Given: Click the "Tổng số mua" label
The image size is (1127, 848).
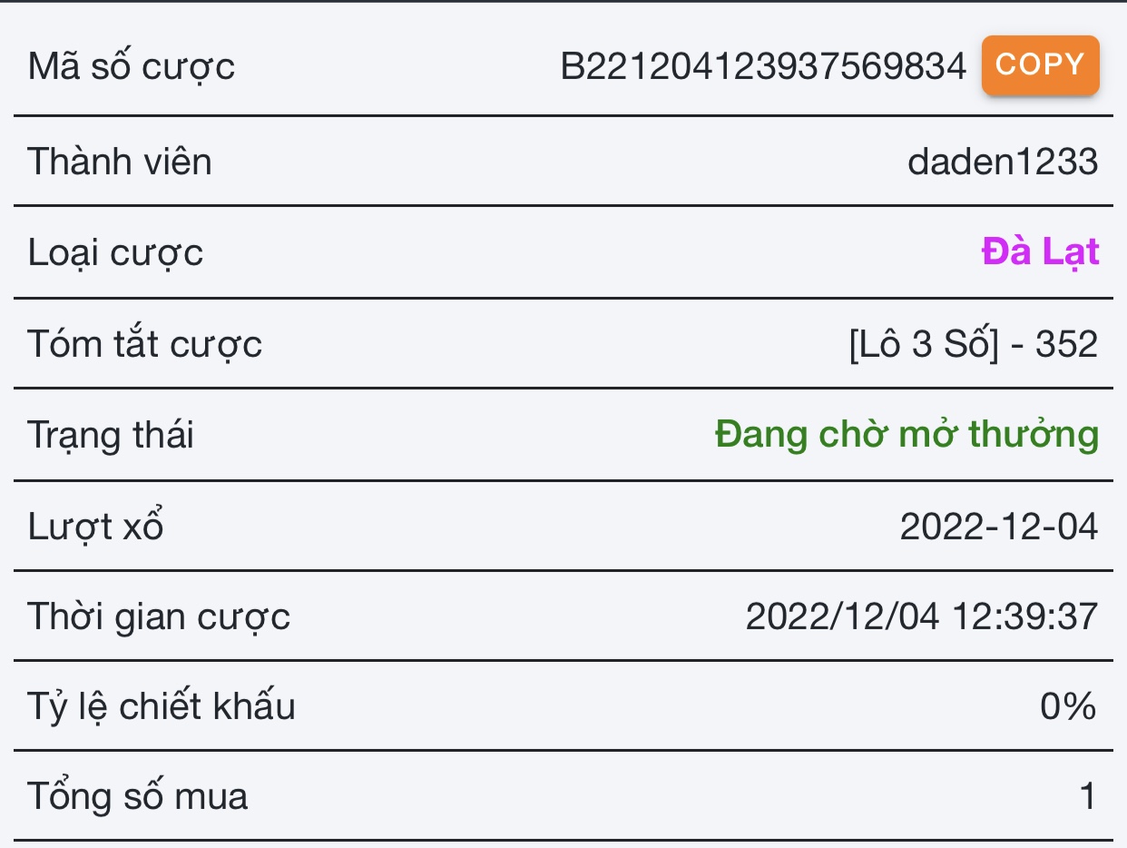Looking at the screenshot, I should pyautogui.click(x=138, y=797).
